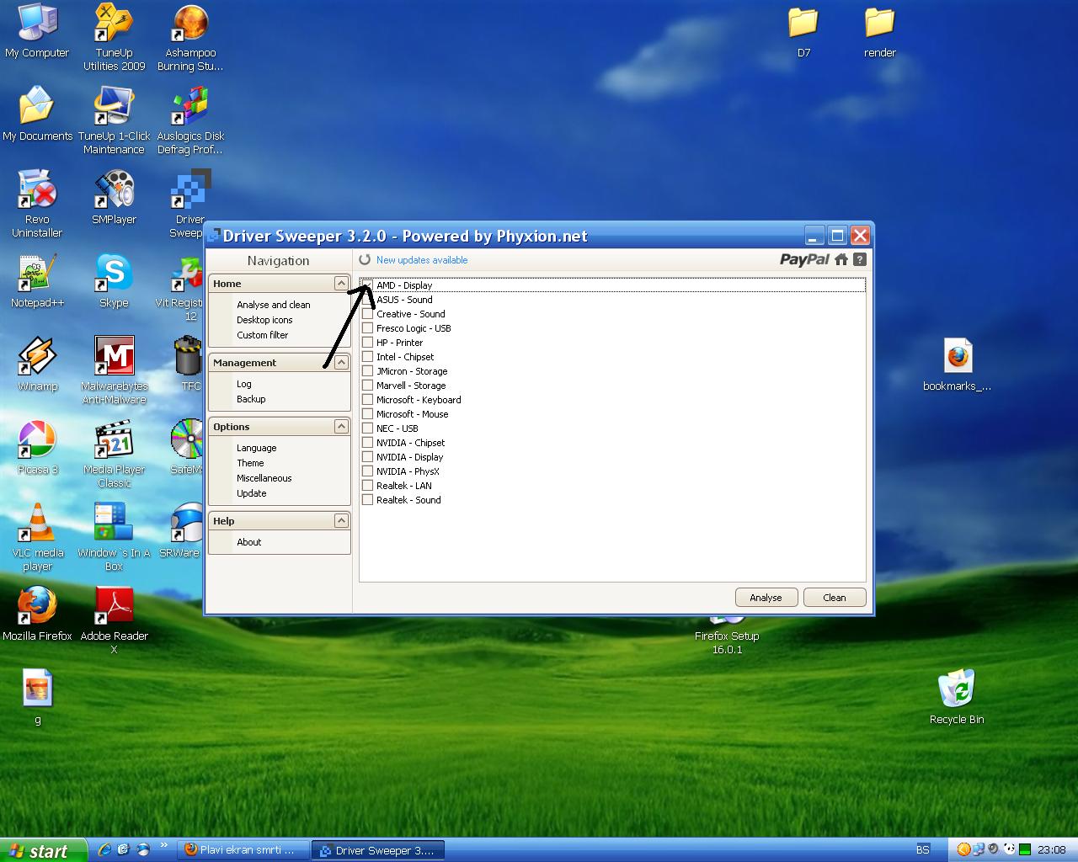Select the file named g on desktop
The width and height of the screenshot is (1078, 862).
(x=37, y=697)
